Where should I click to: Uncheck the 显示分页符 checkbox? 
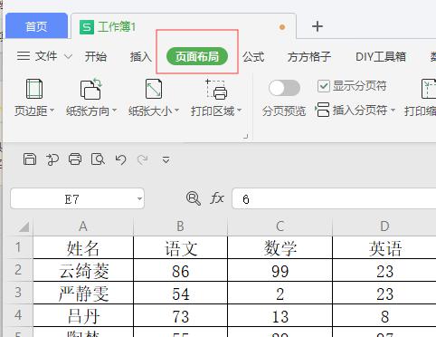coord(323,86)
